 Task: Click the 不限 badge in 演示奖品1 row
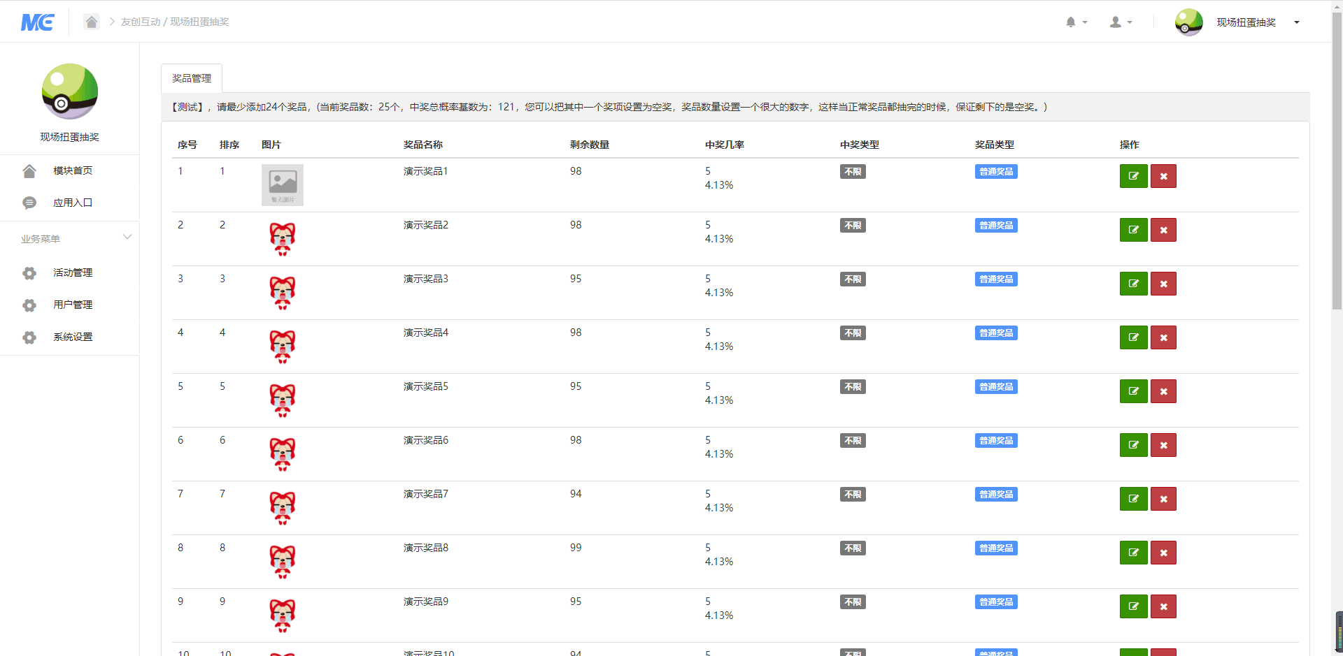[x=853, y=172]
